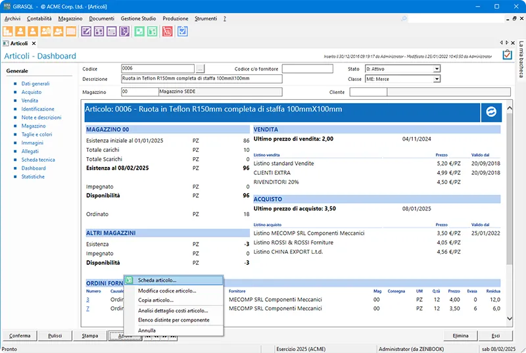526x353 pixels.
Task: Select Elenco distinte per componente
Action: coord(174,320)
